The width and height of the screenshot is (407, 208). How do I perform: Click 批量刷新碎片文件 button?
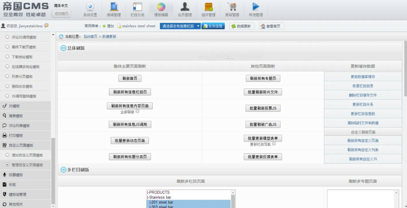click(263, 92)
